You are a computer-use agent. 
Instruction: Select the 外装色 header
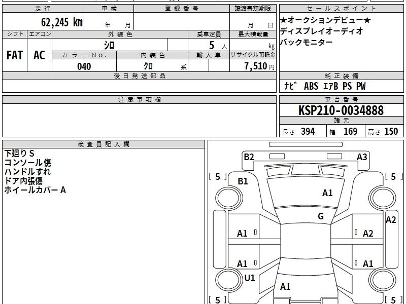pos(120,34)
